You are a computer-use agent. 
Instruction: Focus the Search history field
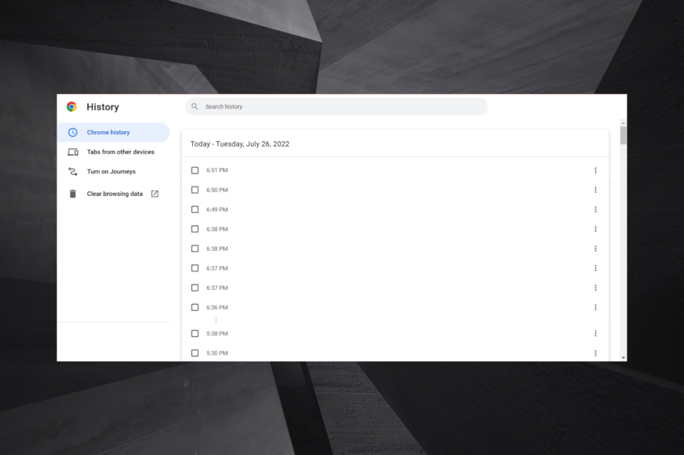pos(337,106)
